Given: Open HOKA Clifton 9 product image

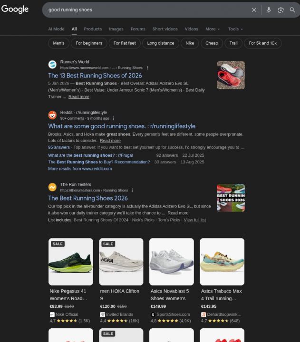Looking at the screenshot, I should (x=121, y=262).
